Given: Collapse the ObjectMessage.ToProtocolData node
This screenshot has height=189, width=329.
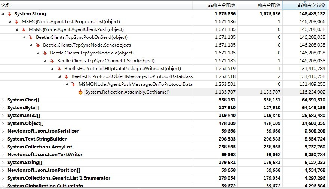Looking at the screenshot, I should (x=60, y=76).
